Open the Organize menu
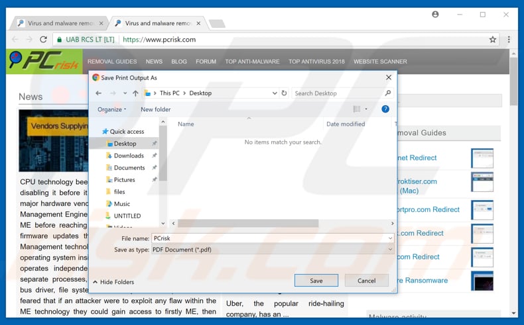Screen dimensions: 524x325 coord(112,109)
